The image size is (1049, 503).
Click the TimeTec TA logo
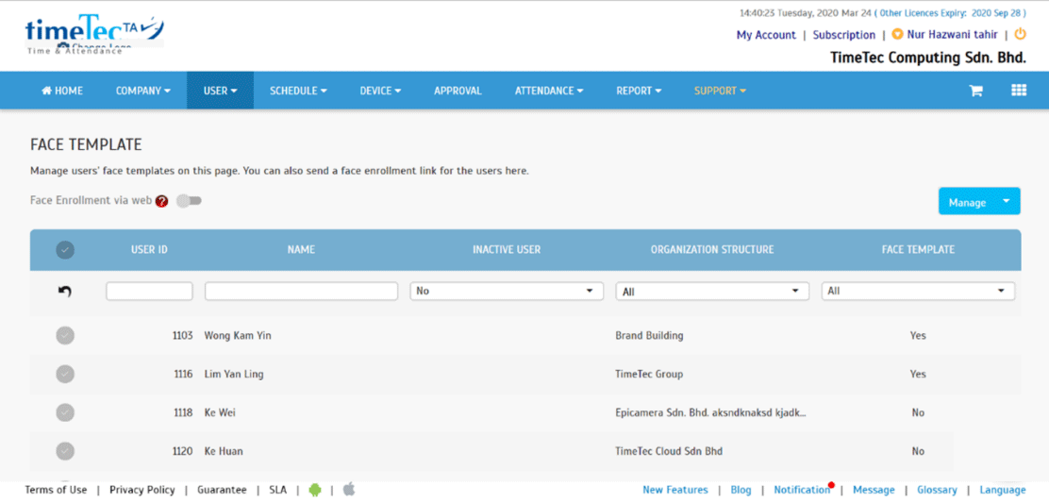click(93, 33)
